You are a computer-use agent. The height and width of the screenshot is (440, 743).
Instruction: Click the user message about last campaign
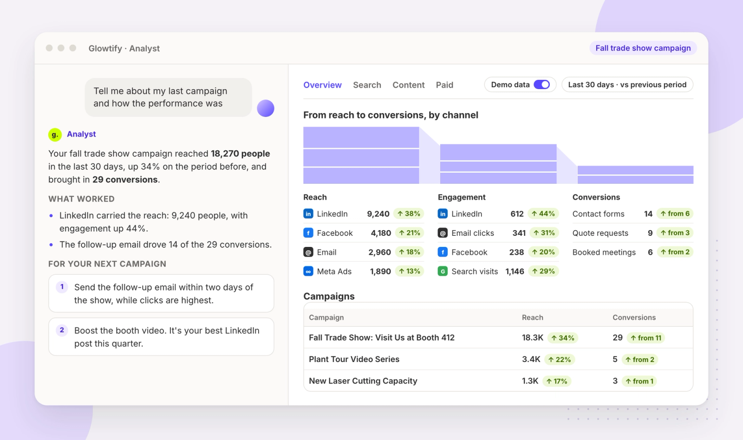tap(168, 97)
